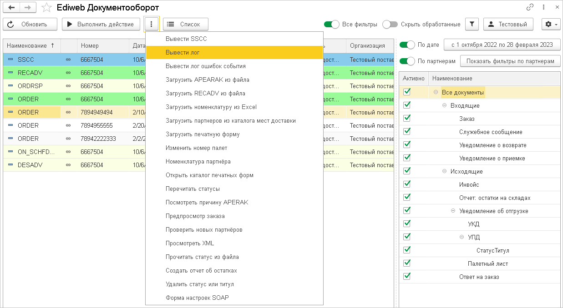Screen dimensions: 563x308
Task: Collapse 'Уведомление об отгрузке' node
Action: click(453, 211)
